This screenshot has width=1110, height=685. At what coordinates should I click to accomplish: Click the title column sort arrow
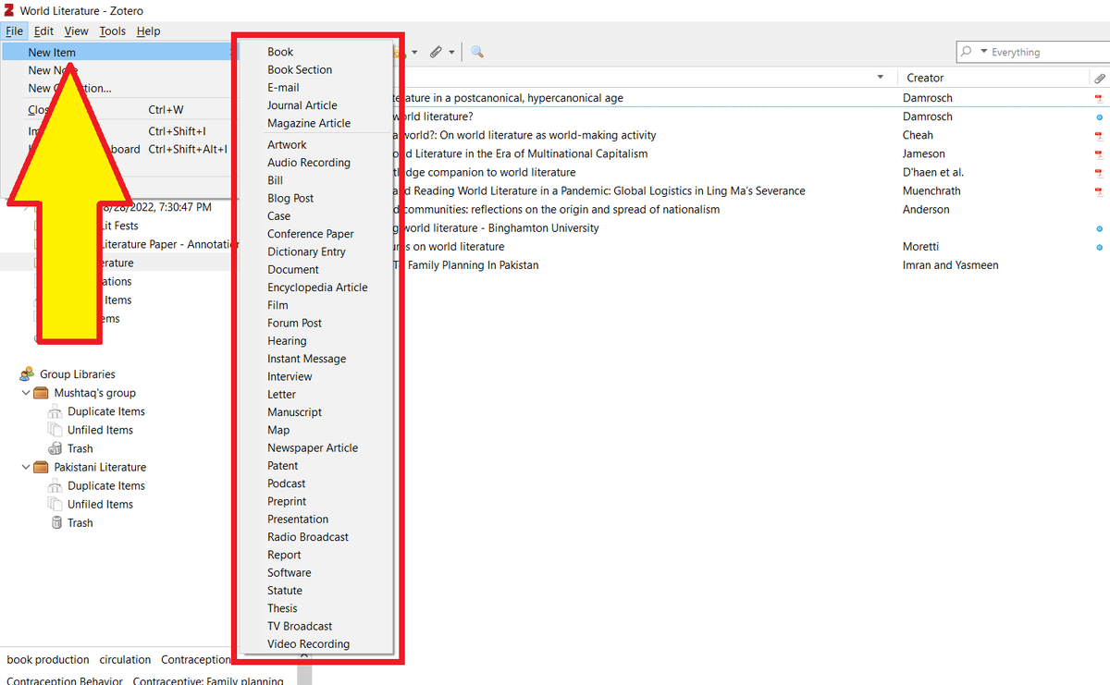[x=880, y=78]
